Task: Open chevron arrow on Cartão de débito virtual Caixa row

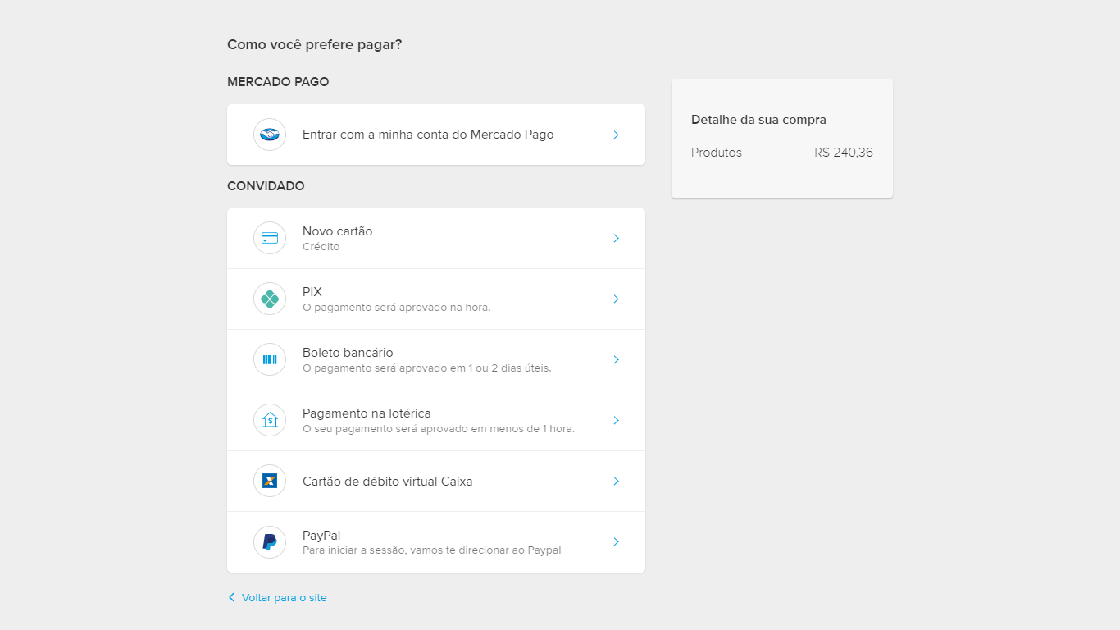Action: tap(617, 481)
